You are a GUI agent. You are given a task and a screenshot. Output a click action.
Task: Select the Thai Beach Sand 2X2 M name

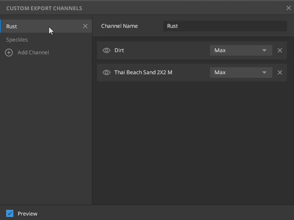[143, 72]
